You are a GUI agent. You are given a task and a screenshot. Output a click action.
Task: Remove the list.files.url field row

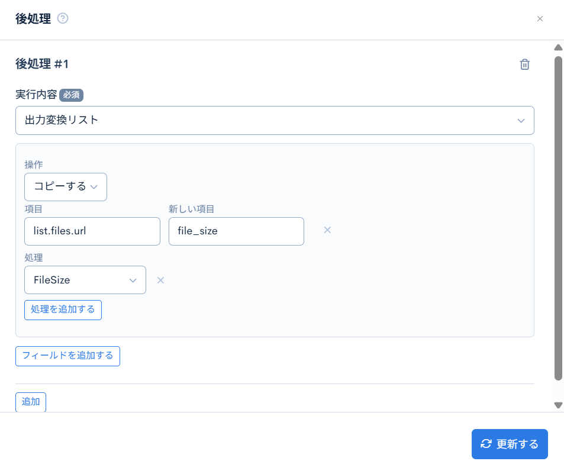[327, 230]
